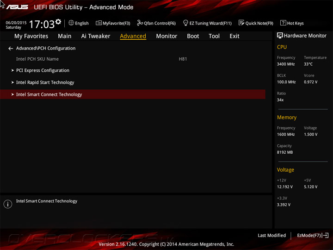Click the memory capacity 8192 MB
This screenshot has width=333, height=250.
tap(285, 152)
